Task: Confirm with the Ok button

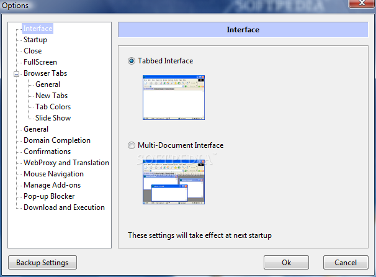Action: point(286,263)
